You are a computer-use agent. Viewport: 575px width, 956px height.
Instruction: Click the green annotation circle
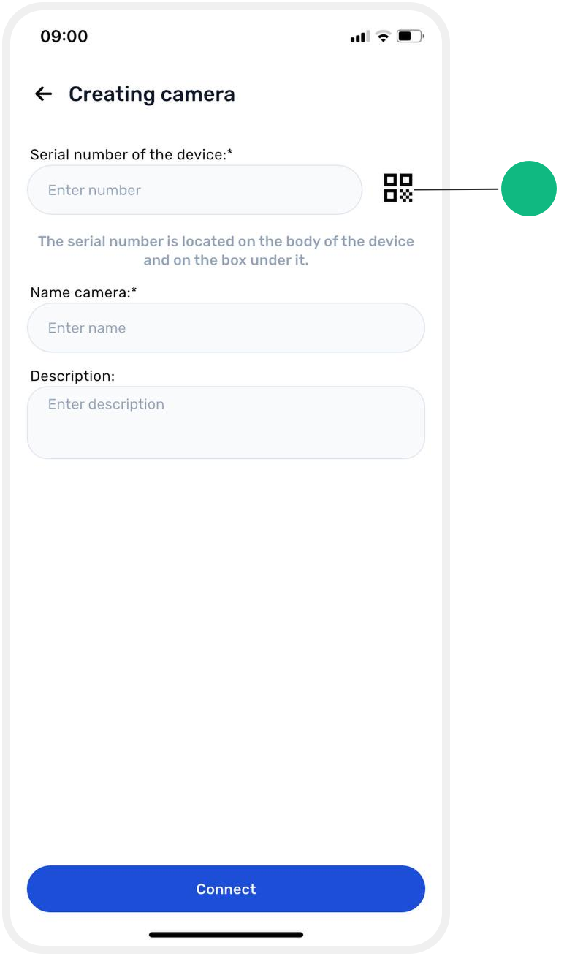(x=529, y=189)
